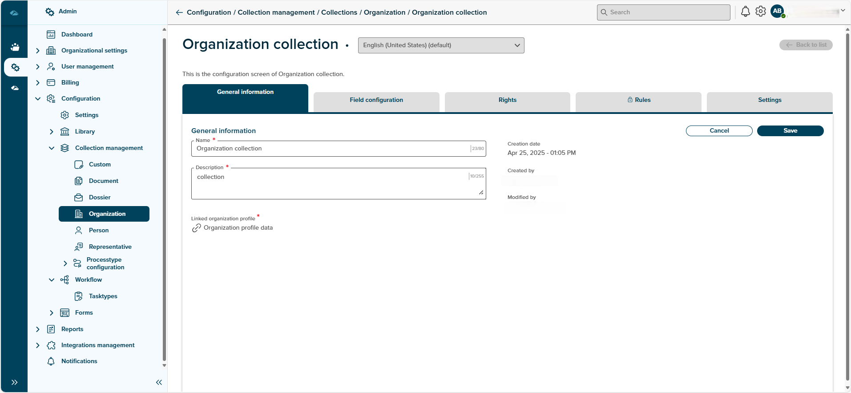Image resolution: width=851 pixels, height=393 pixels.
Task: Open the language selection dropdown
Action: [441, 45]
